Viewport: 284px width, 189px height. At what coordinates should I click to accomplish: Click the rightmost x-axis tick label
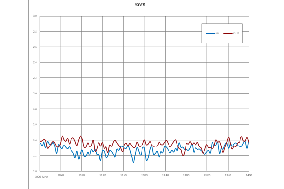tap(248, 177)
